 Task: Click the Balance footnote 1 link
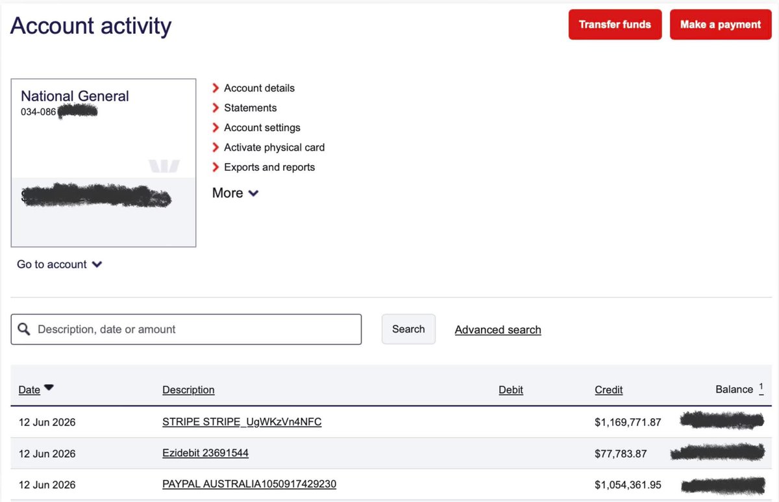click(x=761, y=388)
